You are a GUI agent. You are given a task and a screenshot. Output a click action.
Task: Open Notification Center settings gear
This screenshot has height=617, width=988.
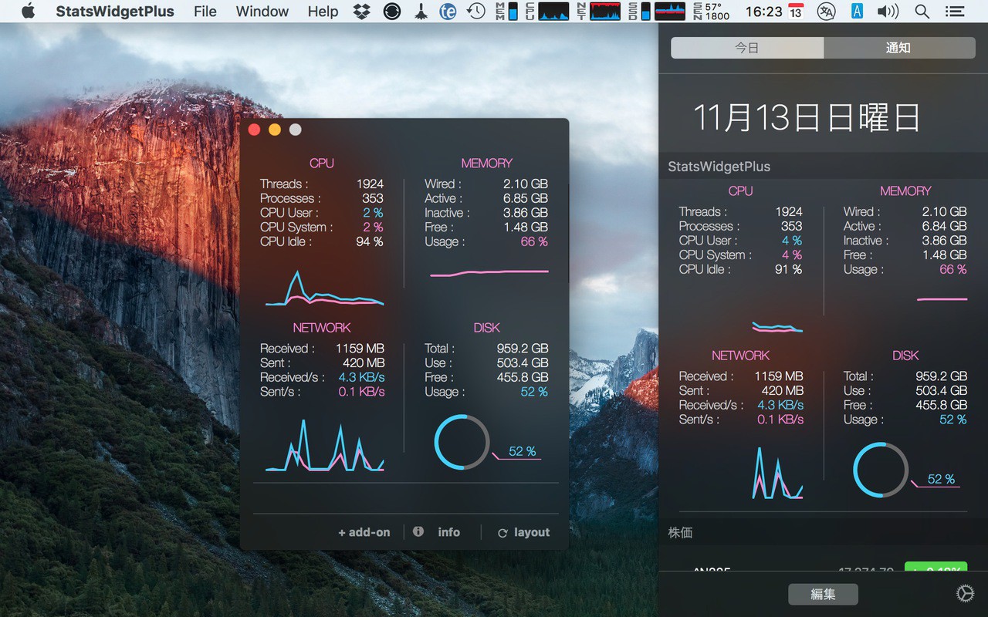964,593
